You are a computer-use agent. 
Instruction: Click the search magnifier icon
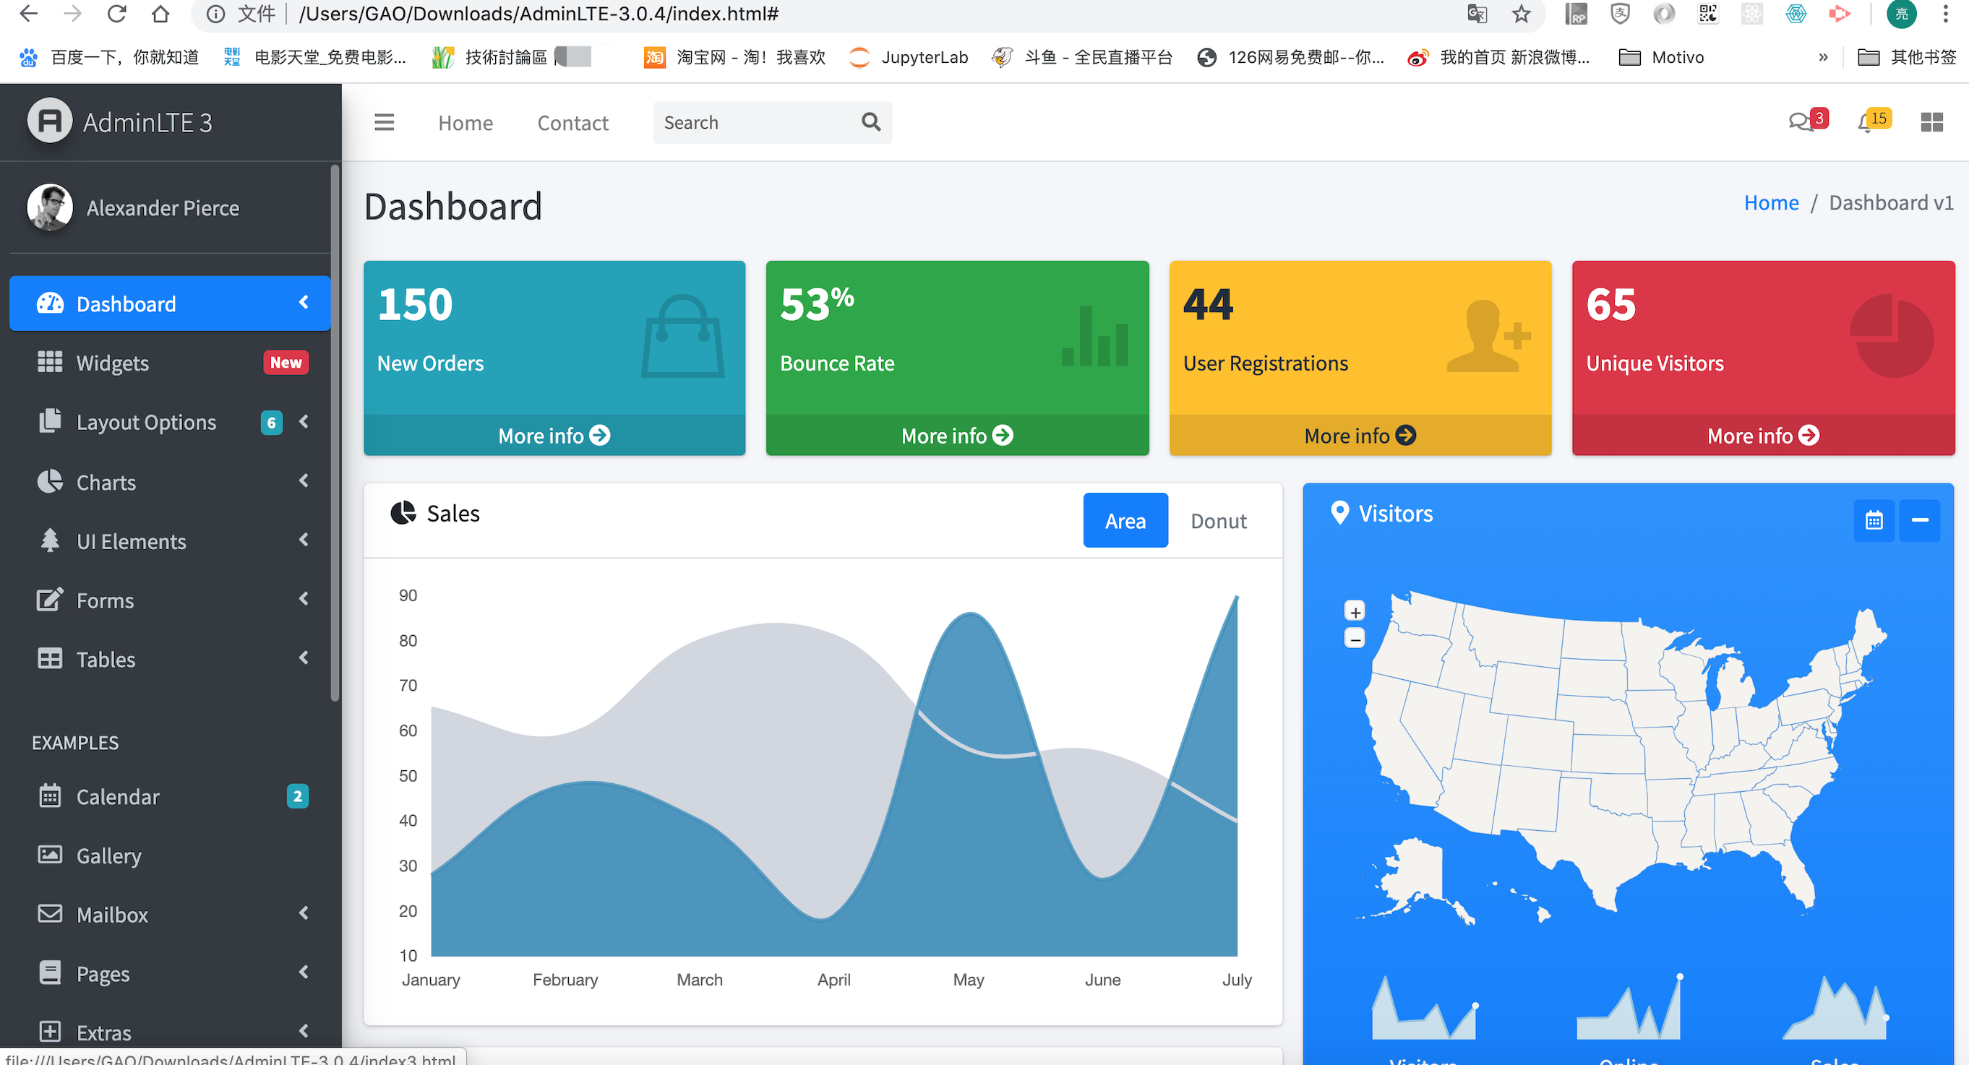[x=870, y=122]
